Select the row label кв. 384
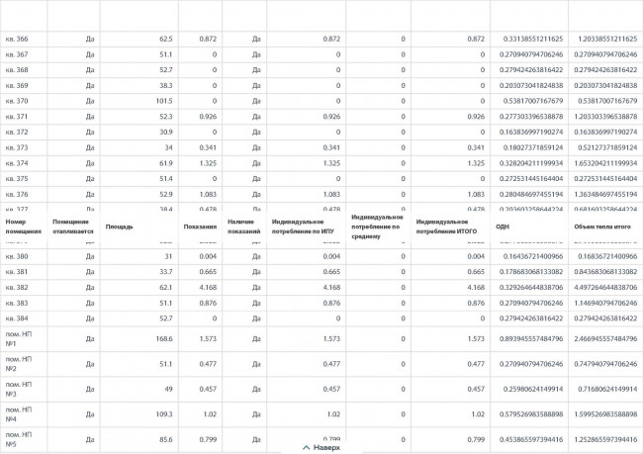 point(17,318)
